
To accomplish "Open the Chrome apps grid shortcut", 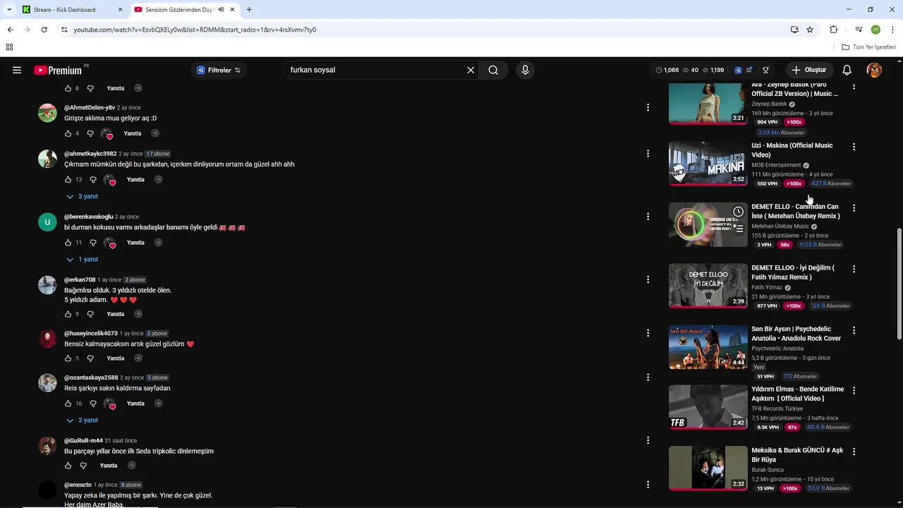I will click(x=9, y=47).
